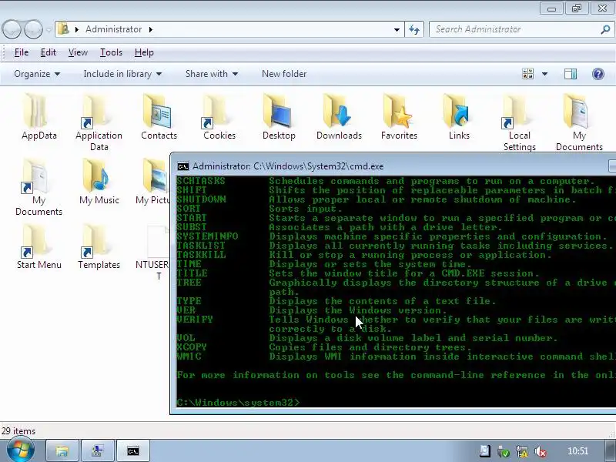Open the File menu
Screen dimensions: 616x462
[x=22, y=52]
